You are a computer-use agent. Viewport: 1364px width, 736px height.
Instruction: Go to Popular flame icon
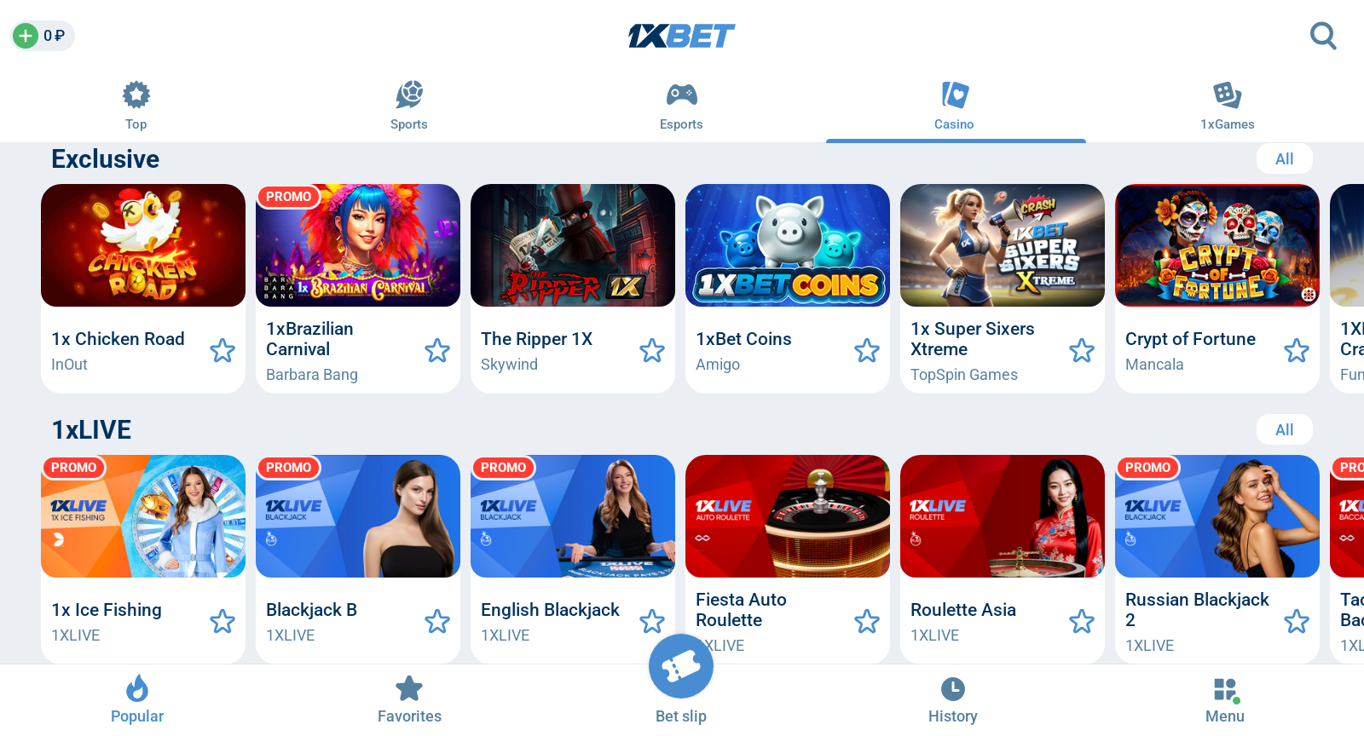pyautogui.click(x=137, y=688)
